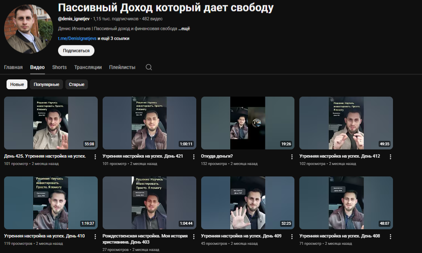This screenshot has width=422, height=253.
Task: Play the День 425 video thumbnail
Action: 51,123
